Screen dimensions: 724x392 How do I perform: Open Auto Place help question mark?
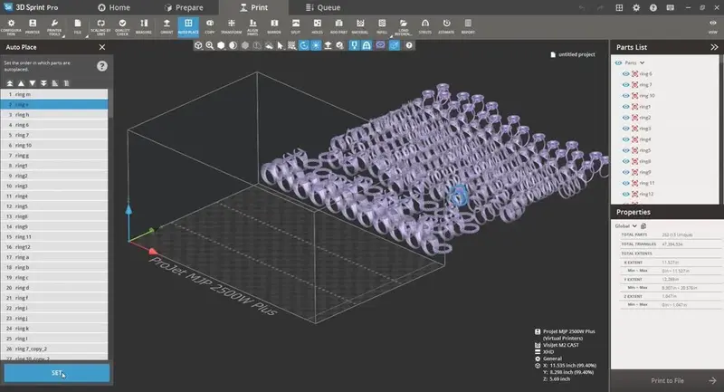click(102, 66)
